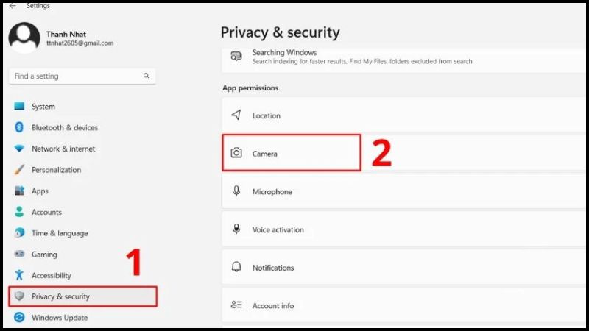Go to the Apps settings section
This screenshot has height=331, width=589.
(40, 191)
